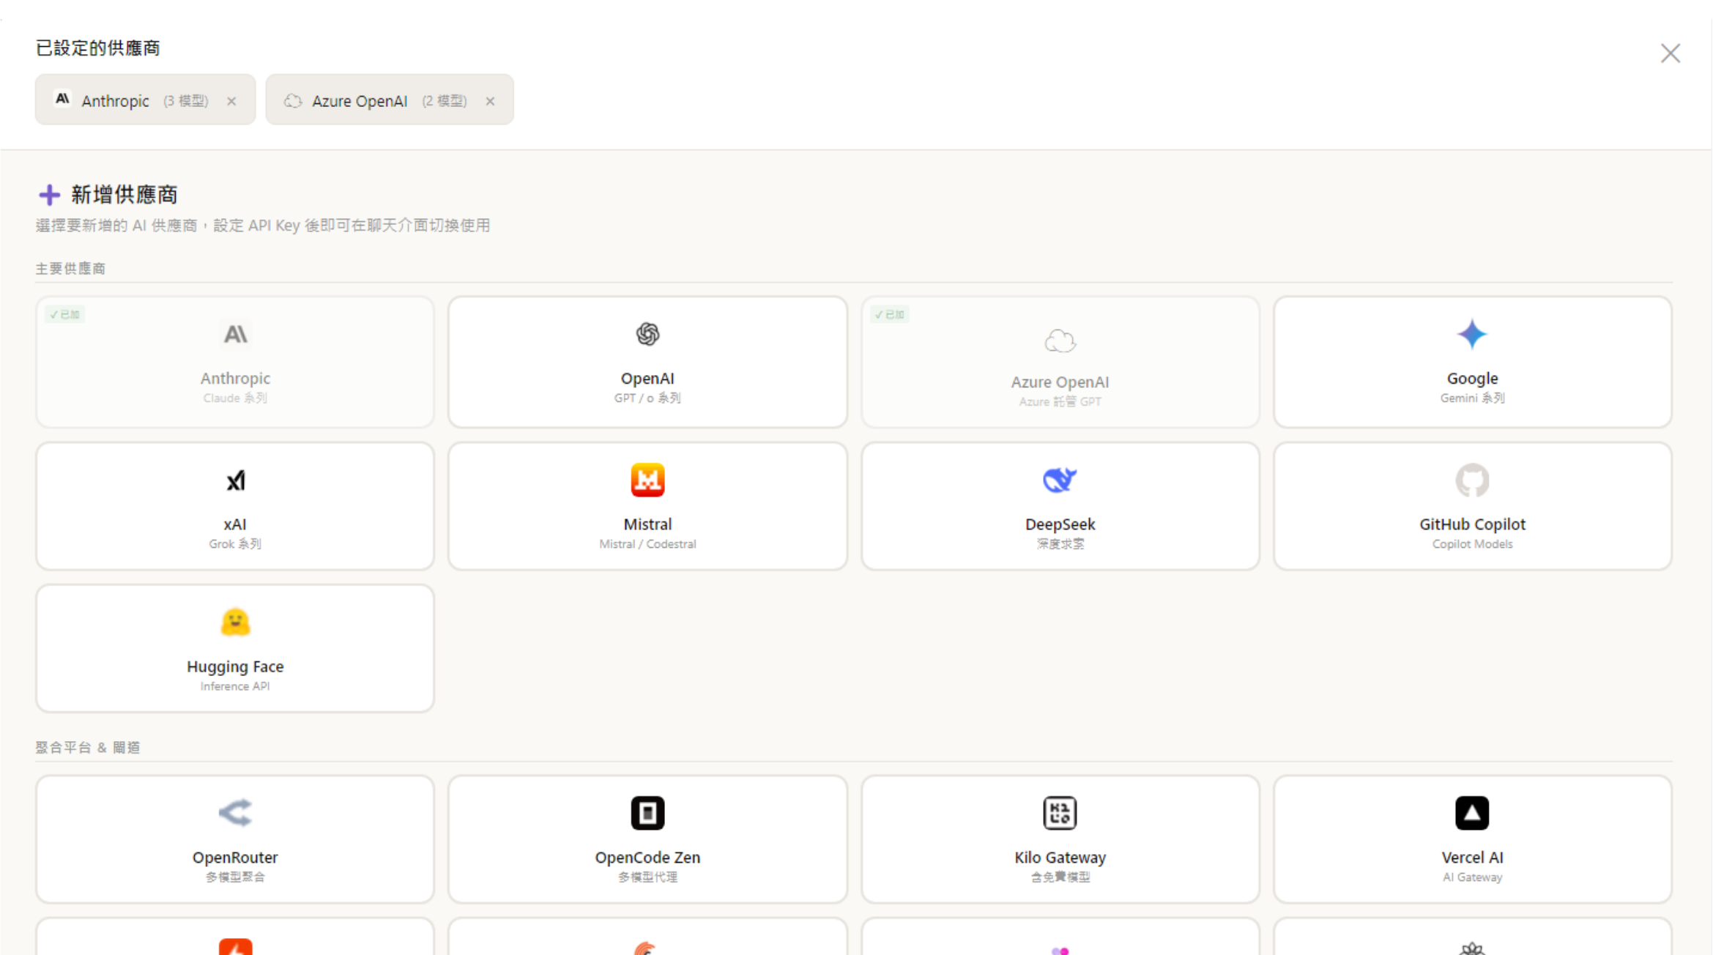Click the OpenRouter arrow logo
Image resolution: width=1713 pixels, height=955 pixels.
point(235,813)
